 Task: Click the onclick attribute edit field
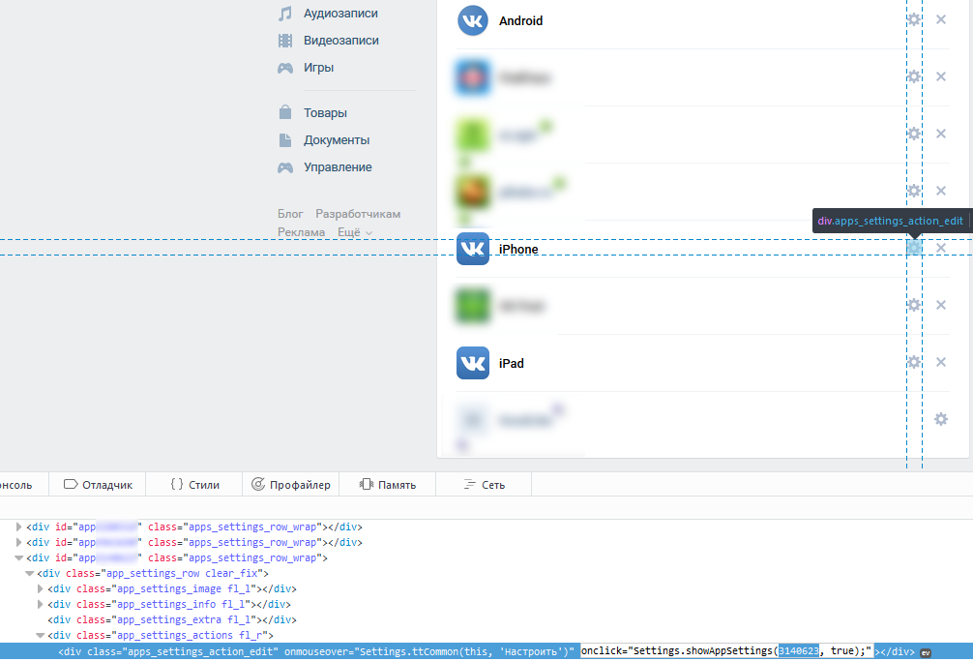pyautogui.click(x=726, y=650)
